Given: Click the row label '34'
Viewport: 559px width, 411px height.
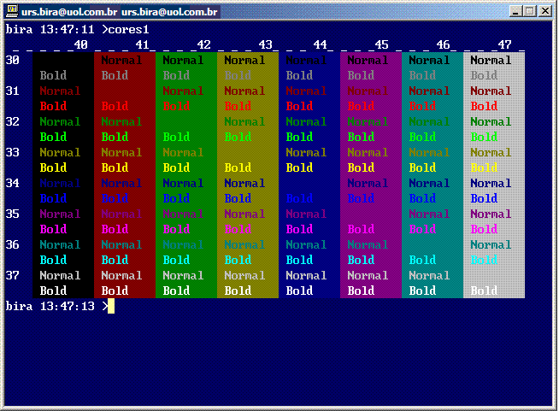Looking at the screenshot, I should [x=13, y=183].
